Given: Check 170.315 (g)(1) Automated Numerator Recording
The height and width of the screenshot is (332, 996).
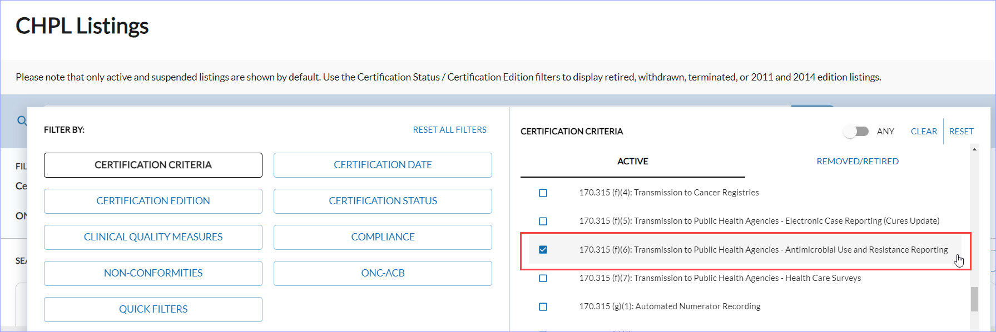Looking at the screenshot, I should click(543, 307).
